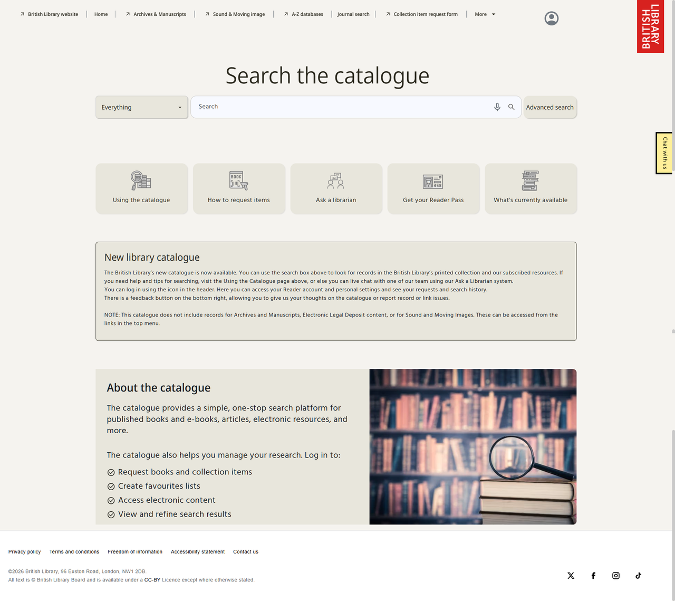Expand the More menu in top navigation
The width and height of the screenshot is (675, 601).
tap(485, 14)
